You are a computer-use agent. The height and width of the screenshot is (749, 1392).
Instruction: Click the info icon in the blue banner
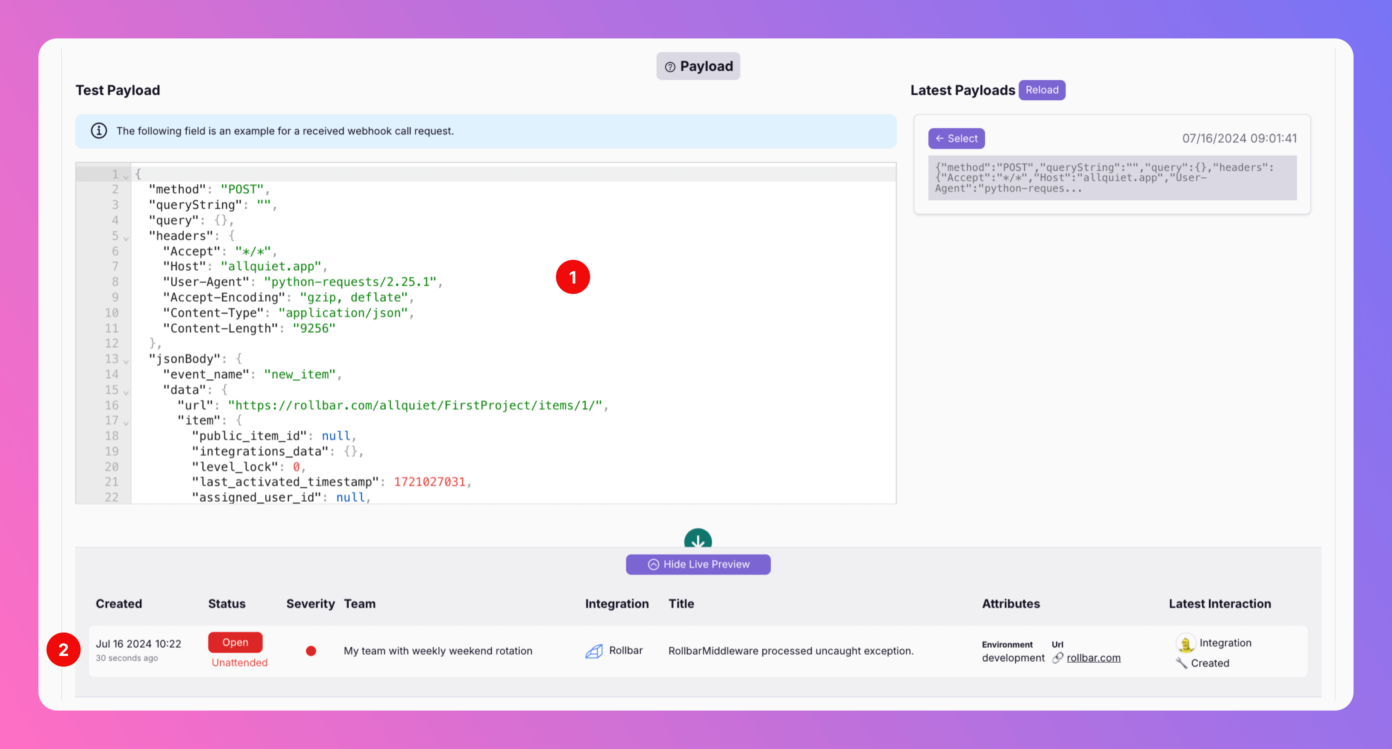click(x=99, y=131)
